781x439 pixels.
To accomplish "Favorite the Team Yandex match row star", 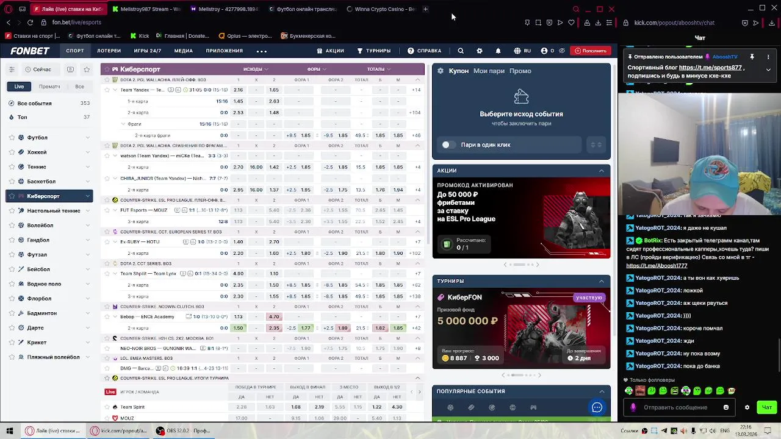I will 106,90.
